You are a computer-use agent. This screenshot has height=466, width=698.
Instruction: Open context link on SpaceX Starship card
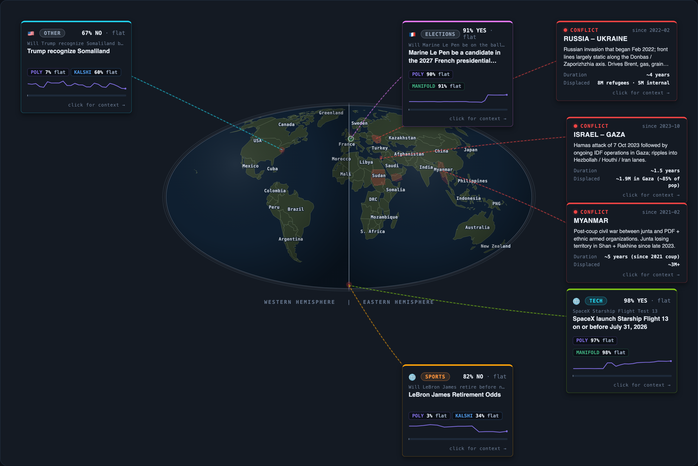(642, 385)
